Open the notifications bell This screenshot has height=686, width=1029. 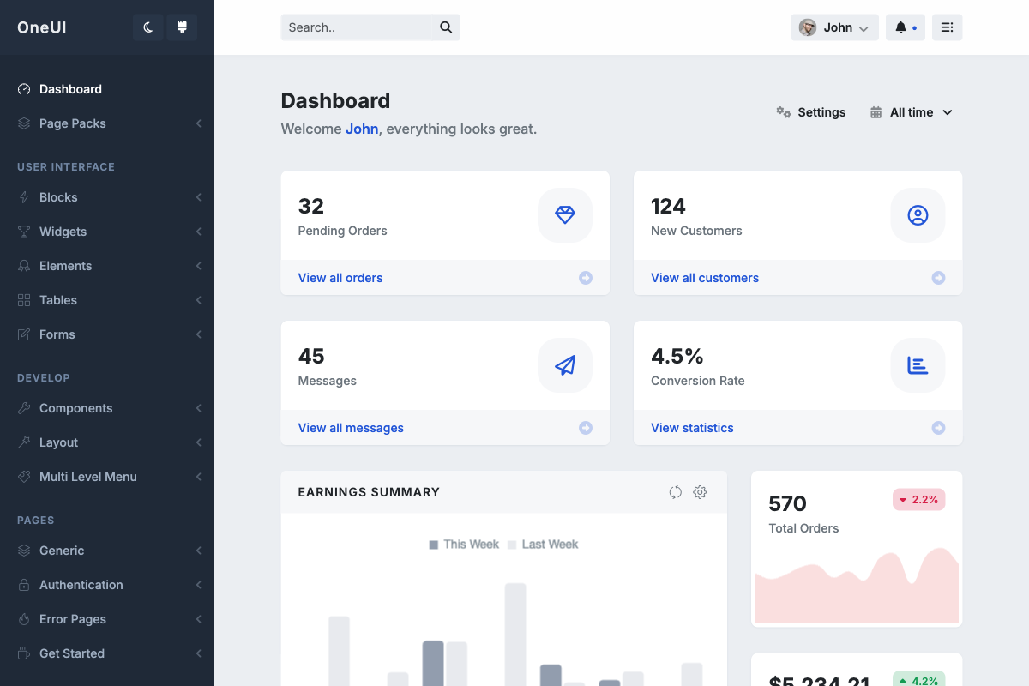click(902, 27)
